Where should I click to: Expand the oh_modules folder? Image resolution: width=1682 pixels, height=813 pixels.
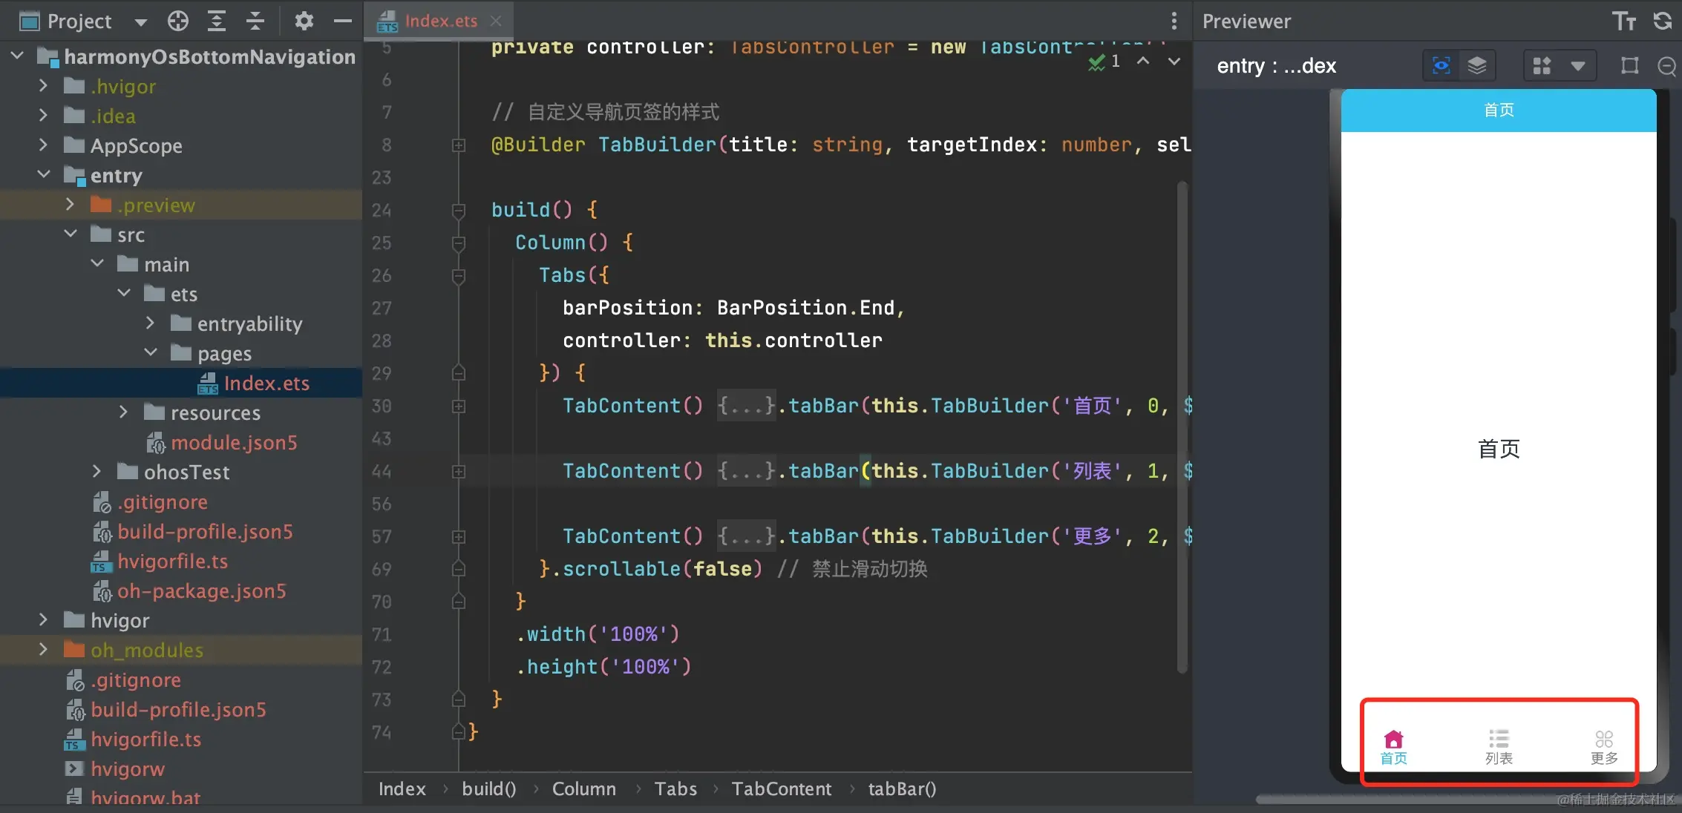click(x=43, y=650)
